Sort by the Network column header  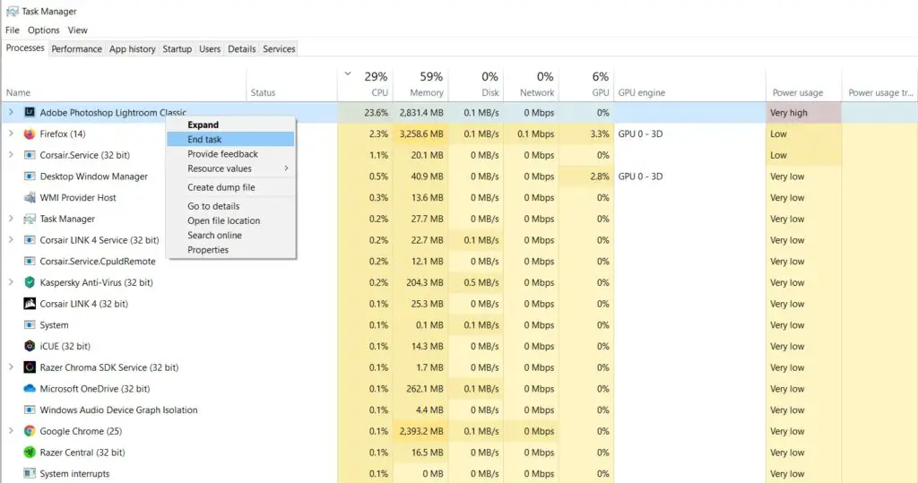click(531, 84)
